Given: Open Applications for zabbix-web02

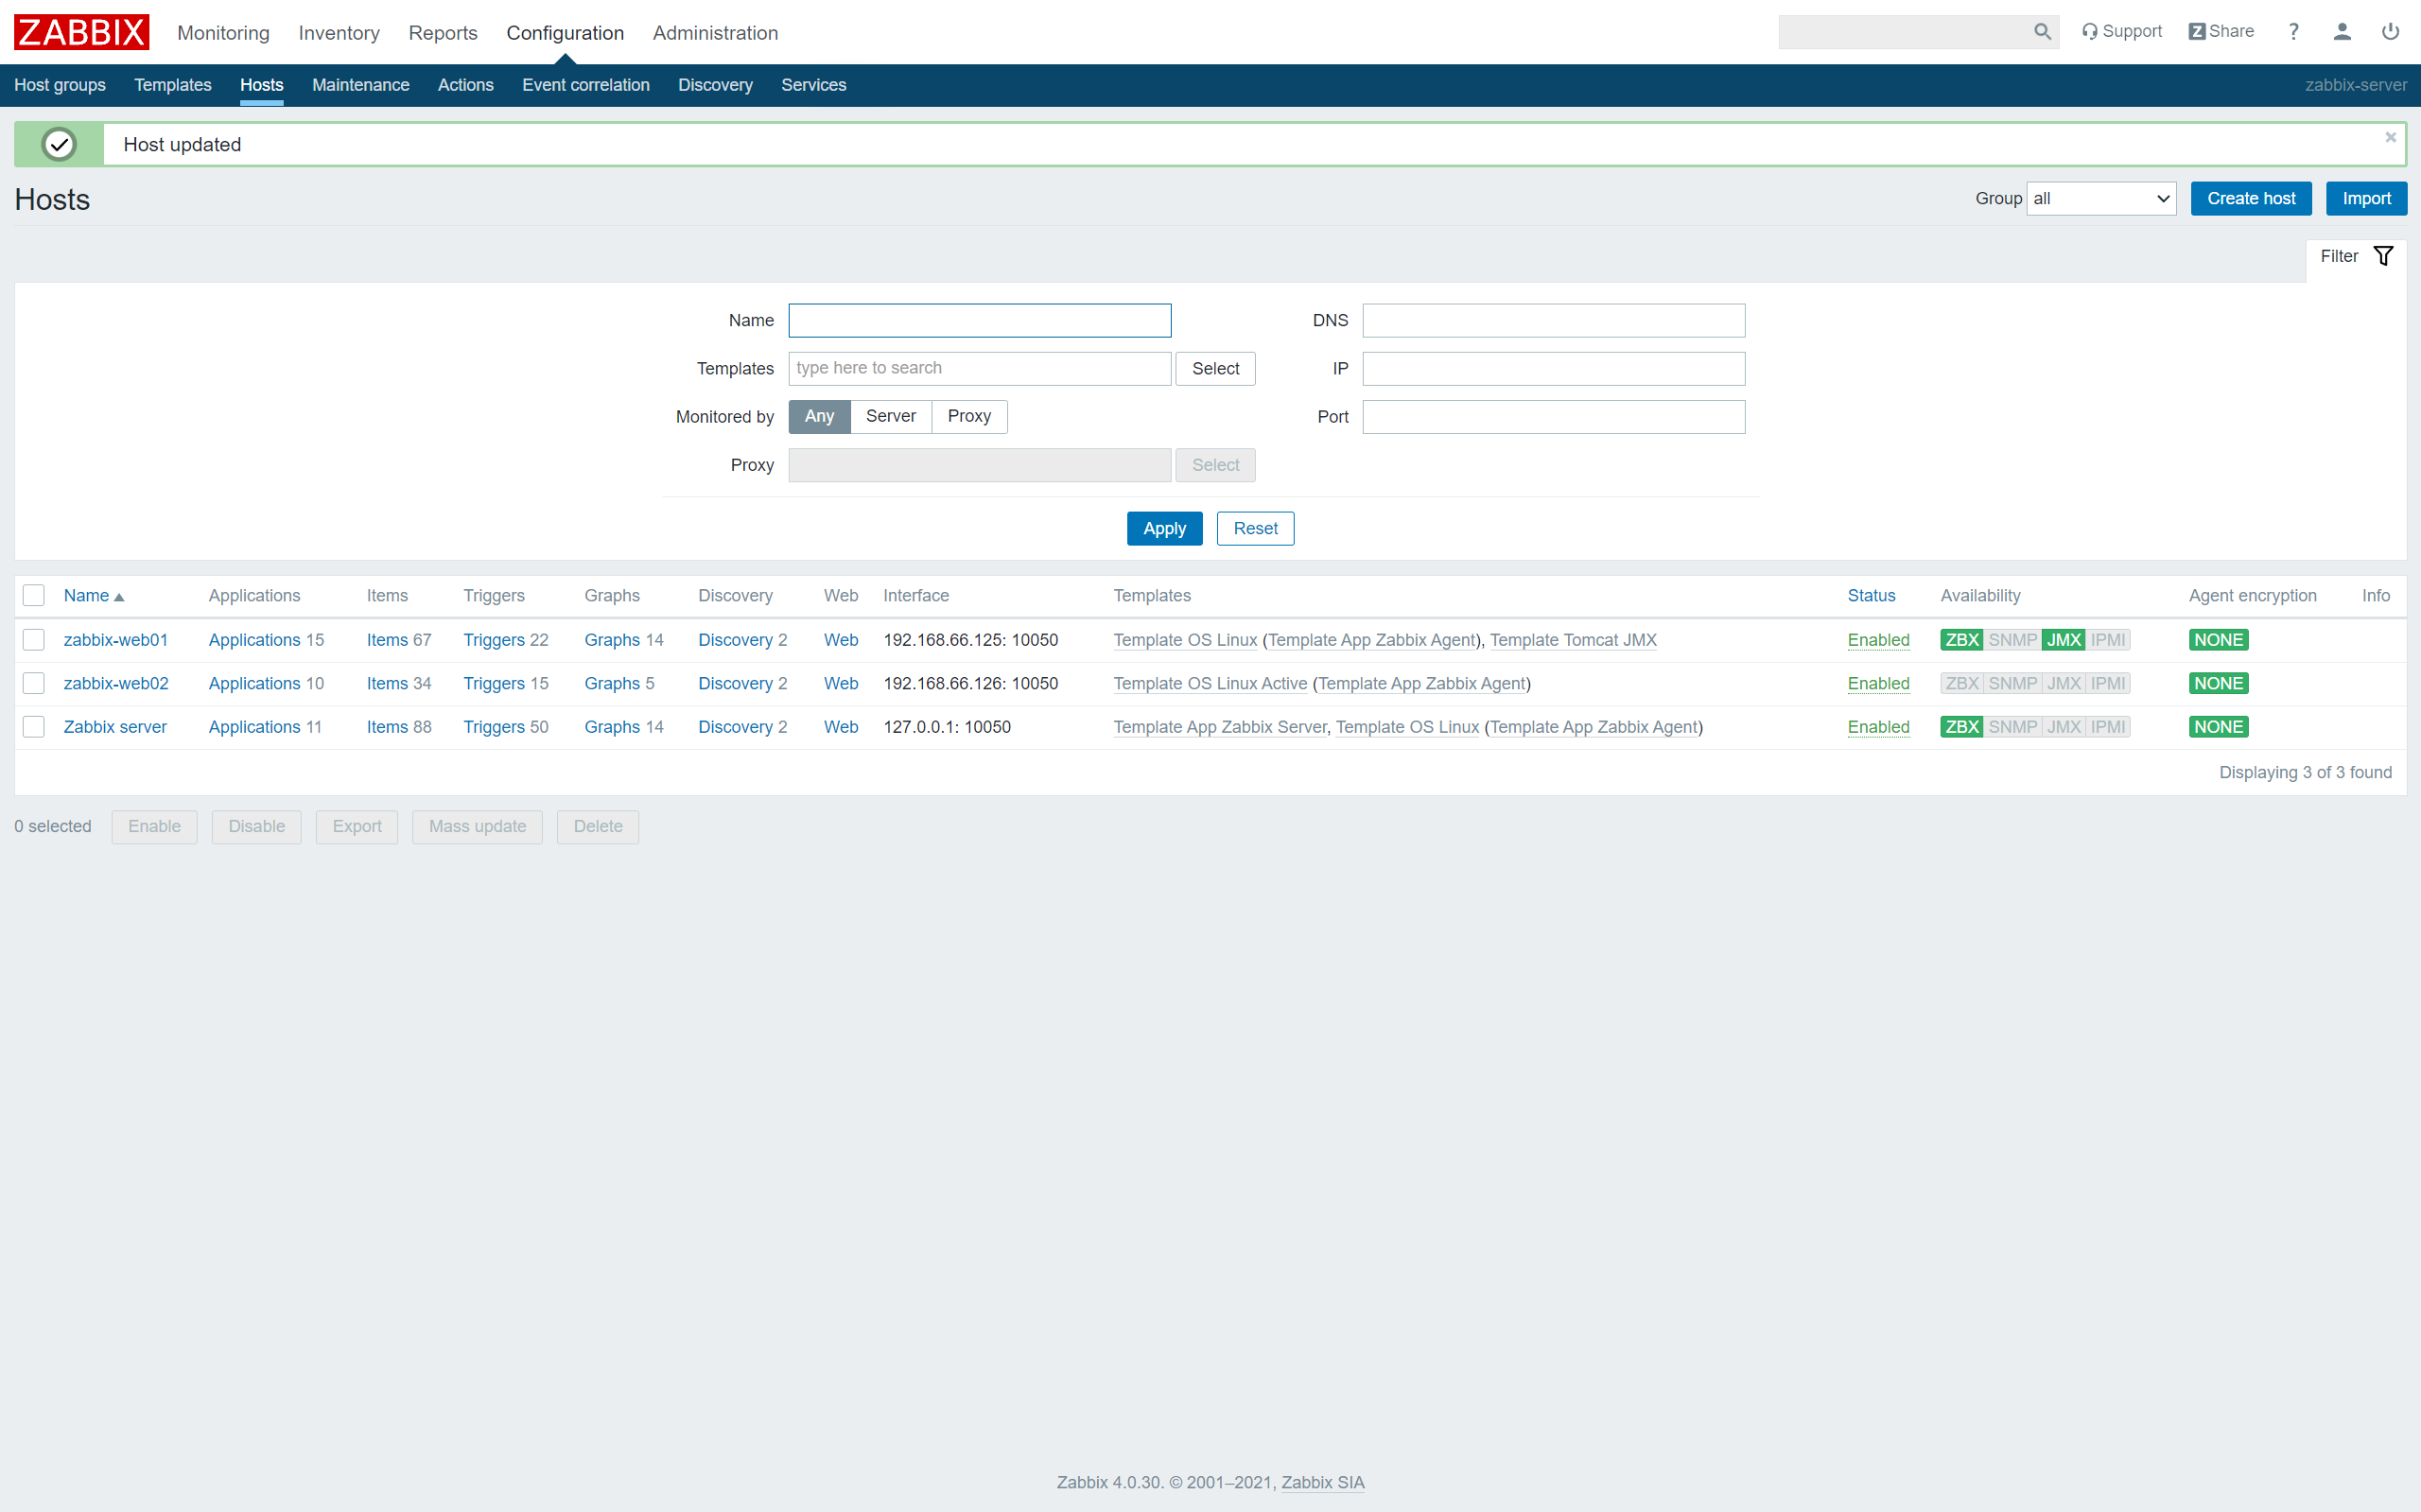Looking at the screenshot, I should coord(254,683).
